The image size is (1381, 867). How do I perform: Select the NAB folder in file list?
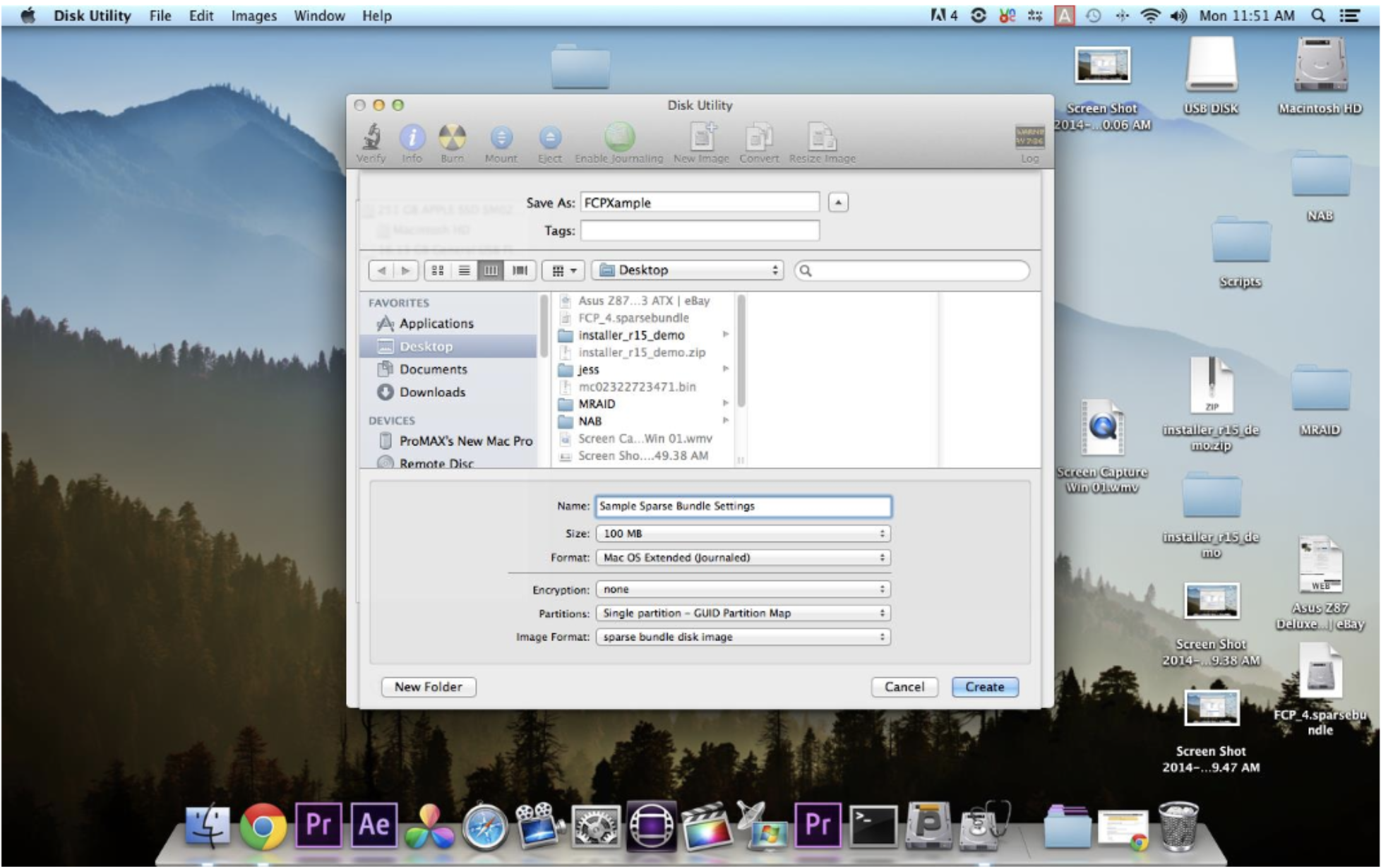[642, 421]
